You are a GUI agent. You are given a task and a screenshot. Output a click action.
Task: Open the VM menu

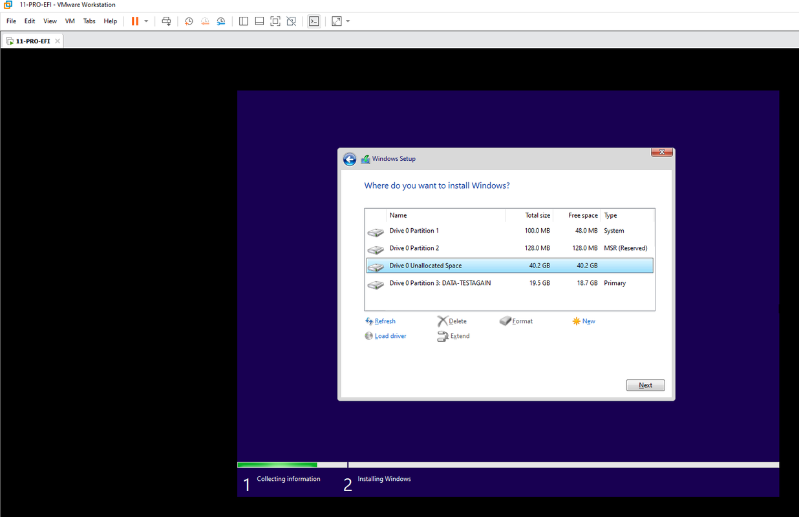click(70, 21)
